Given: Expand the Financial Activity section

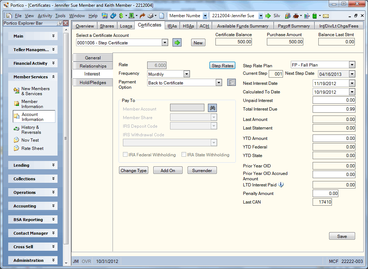Looking at the screenshot, I should point(33,63).
